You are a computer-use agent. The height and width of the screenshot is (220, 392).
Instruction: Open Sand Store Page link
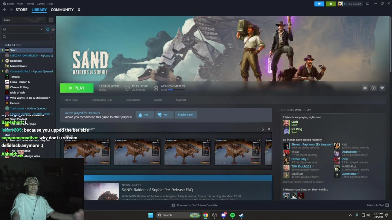coord(71,100)
